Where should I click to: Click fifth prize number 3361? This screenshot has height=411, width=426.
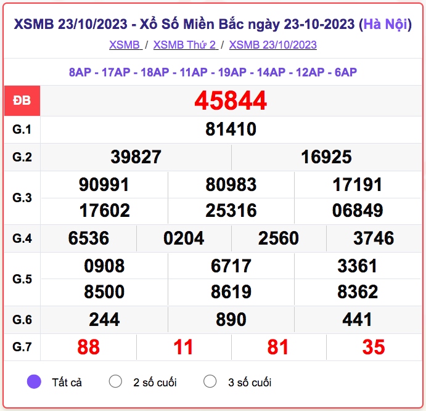[358, 266]
